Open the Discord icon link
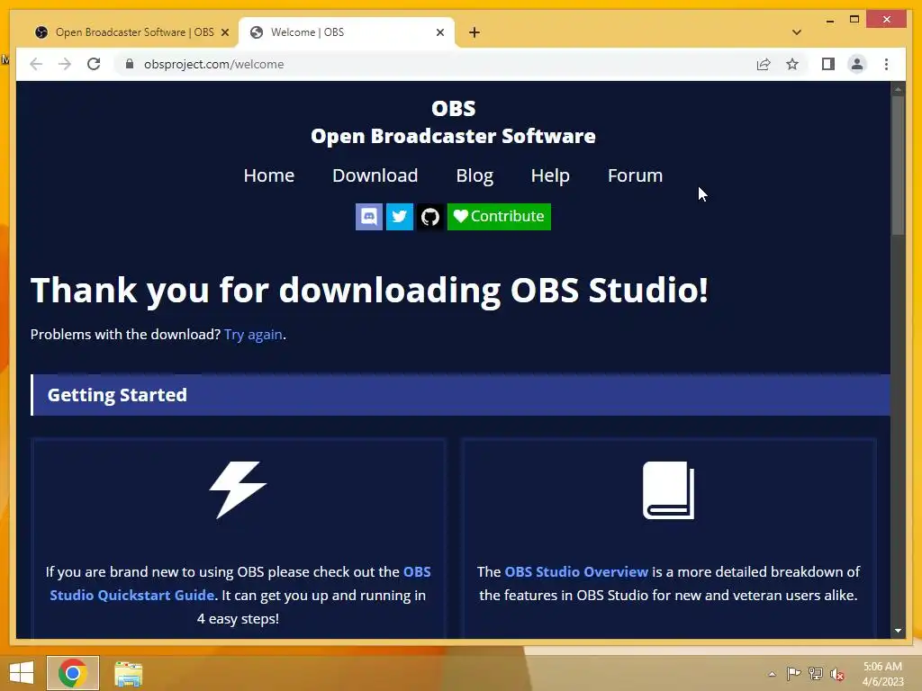Viewport: 922px width, 691px height. point(368,217)
